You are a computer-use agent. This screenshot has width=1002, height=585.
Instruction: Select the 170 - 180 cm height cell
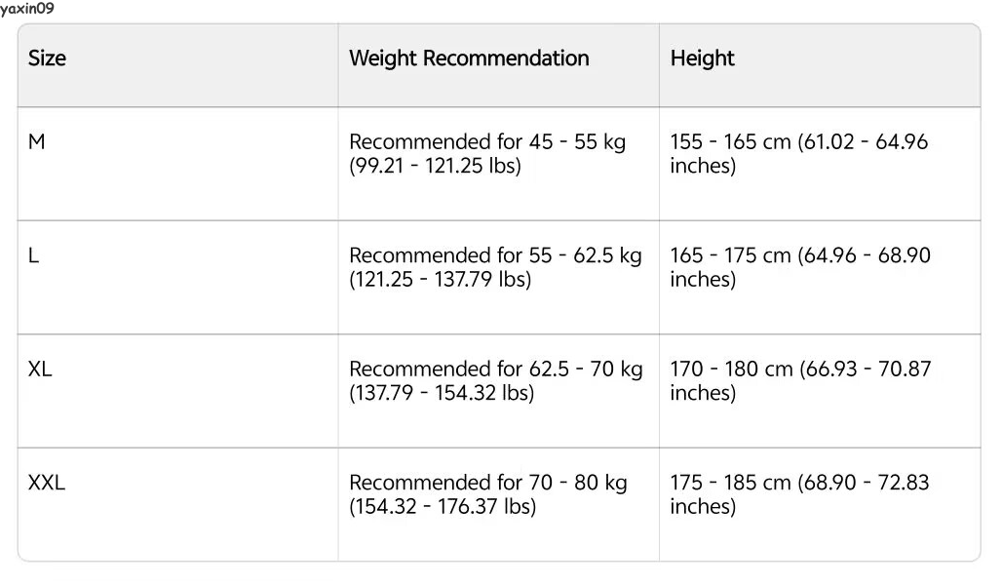[799, 381]
